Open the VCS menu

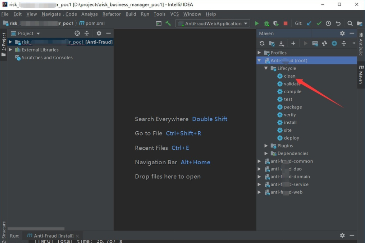pyautogui.click(x=174, y=14)
